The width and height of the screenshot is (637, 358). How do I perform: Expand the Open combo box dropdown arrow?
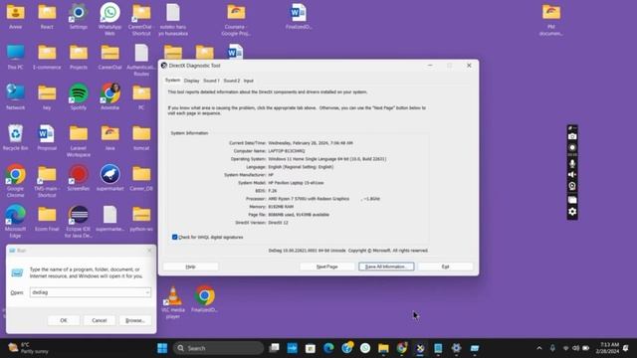[147, 292]
